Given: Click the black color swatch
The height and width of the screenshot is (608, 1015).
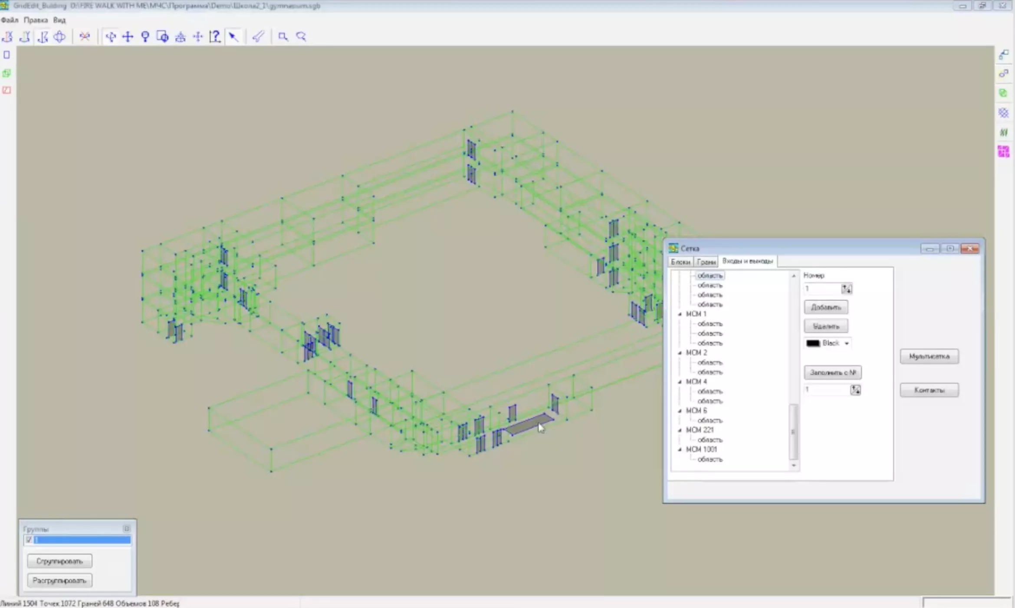Looking at the screenshot, I should coord(813,343).
